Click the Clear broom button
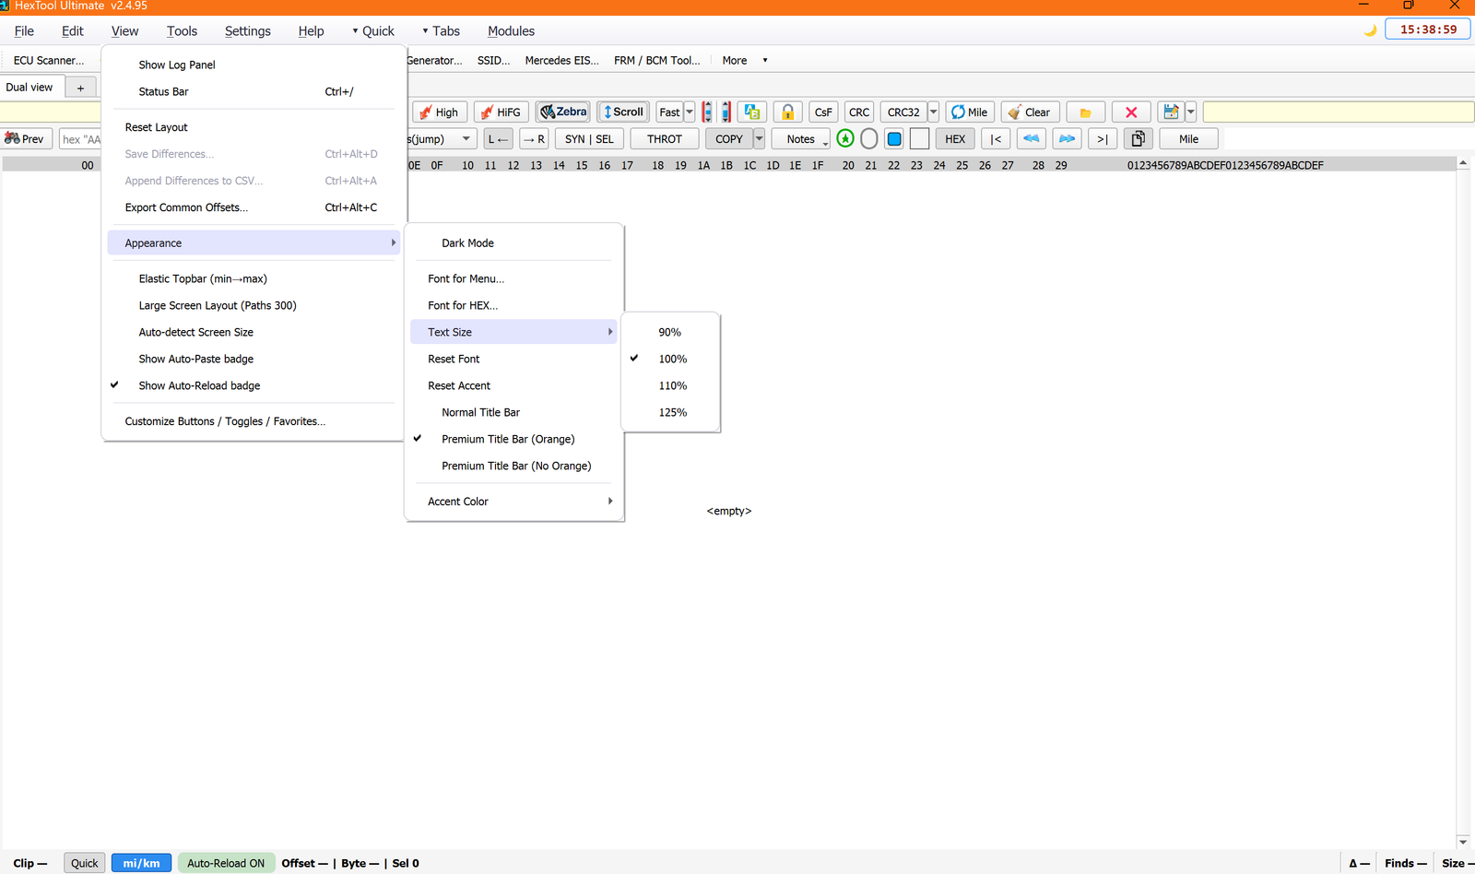 [1030, 112]
